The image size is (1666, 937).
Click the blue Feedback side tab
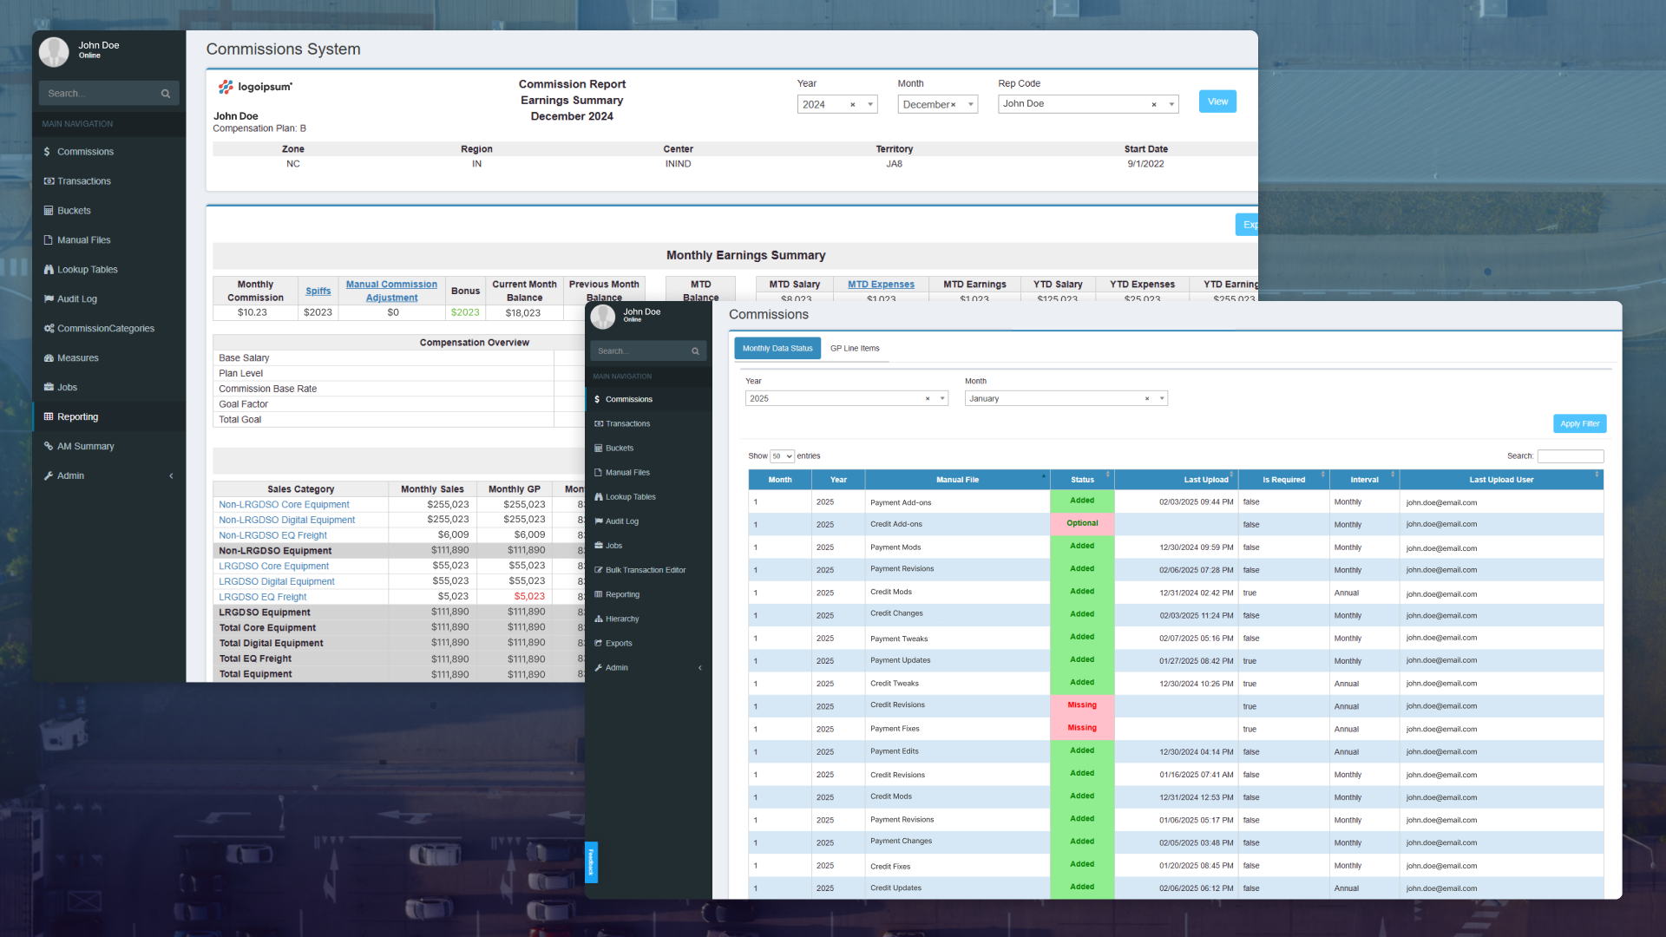coord(591,862)
